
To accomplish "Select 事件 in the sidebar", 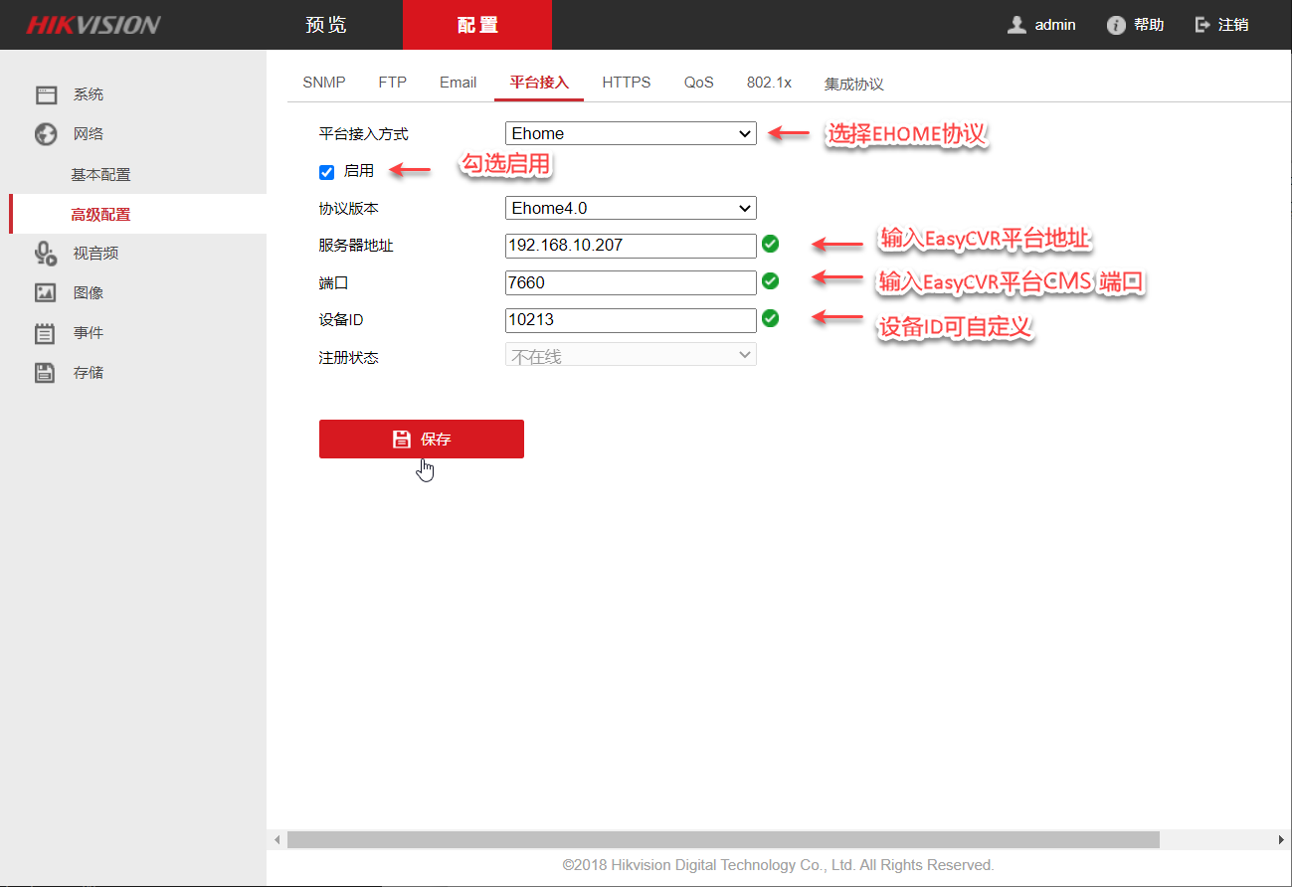I will pyautogui.click(x=89, y=333).
